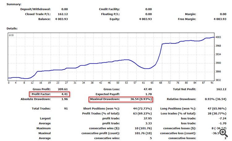Click the 68 label on chart x-axis

(161, 83)
